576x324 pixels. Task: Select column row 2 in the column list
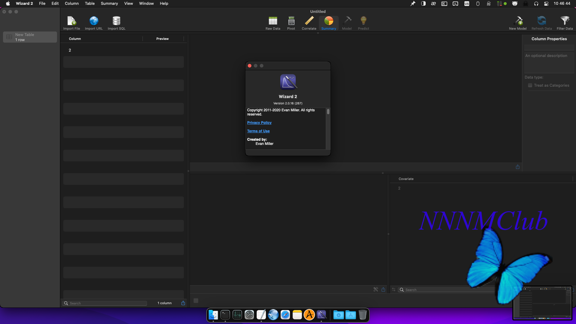coord(124,50)
